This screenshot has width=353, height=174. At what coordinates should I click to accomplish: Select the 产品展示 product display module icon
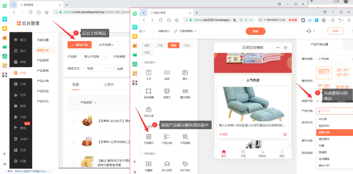pyautogui.click(x=148, y=137)
